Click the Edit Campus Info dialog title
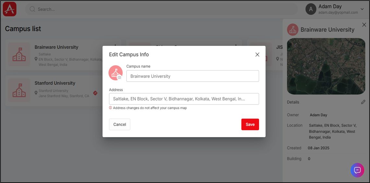The height and width of the screenshot is (183, 370). click(129, 55)
